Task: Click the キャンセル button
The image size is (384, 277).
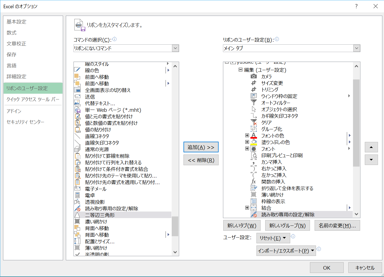Action: [365, 268]
